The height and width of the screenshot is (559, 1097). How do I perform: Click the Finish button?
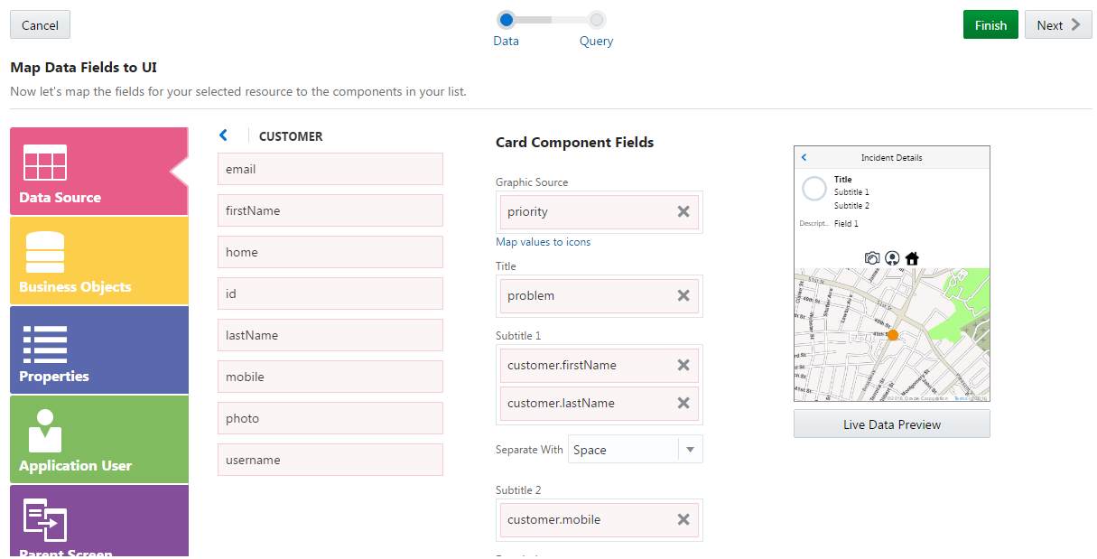click(x=990, y=25)
